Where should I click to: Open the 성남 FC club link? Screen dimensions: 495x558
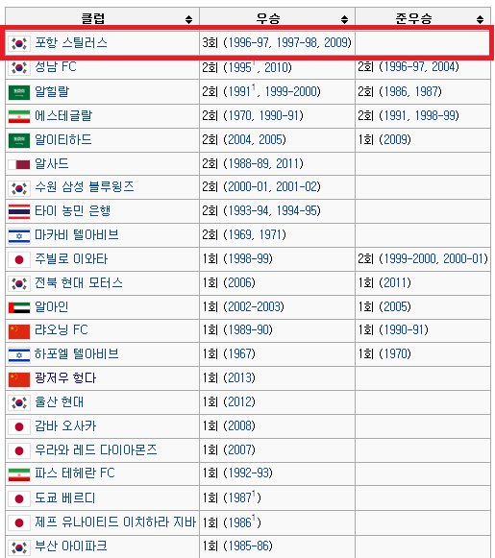pos(56,66)
